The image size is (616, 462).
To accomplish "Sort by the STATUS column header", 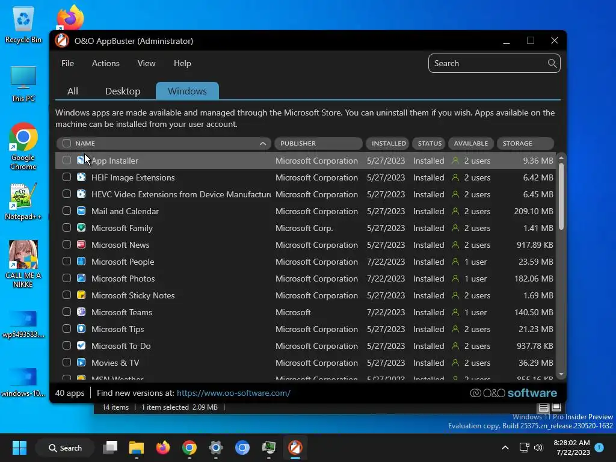I will (x=429, y=143).
